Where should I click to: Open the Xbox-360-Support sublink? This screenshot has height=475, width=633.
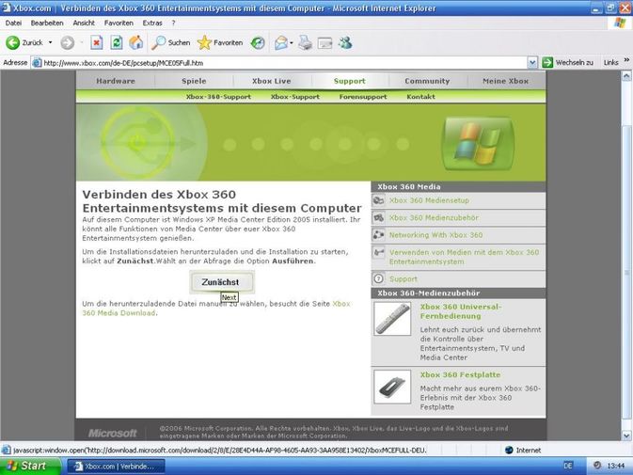[218, 97]
